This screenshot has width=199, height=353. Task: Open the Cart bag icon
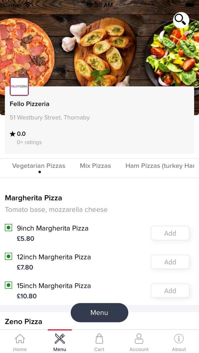(99, 339)
